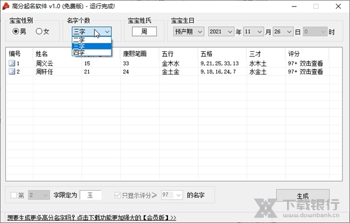
Task: Click the 字限定为 input containing 玉
Action: point(90,195)
